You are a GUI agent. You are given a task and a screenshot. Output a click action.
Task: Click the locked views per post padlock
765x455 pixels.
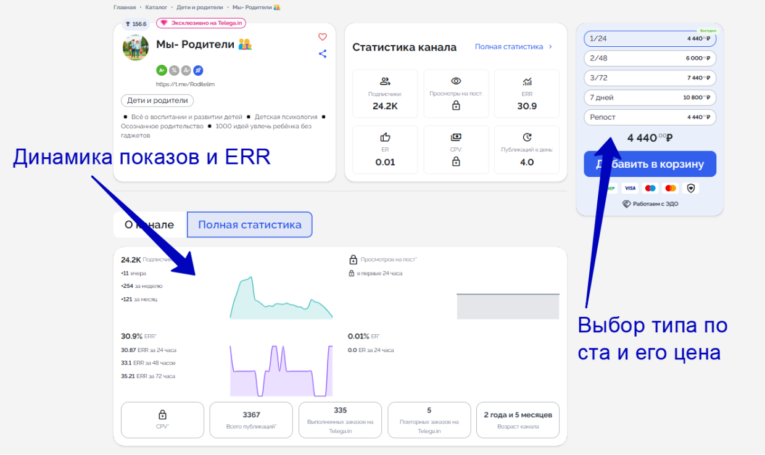point(456,105)
